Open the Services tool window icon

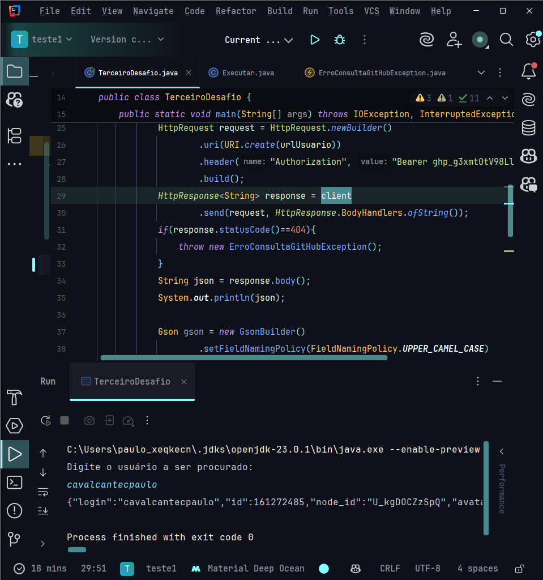point(14,426)
